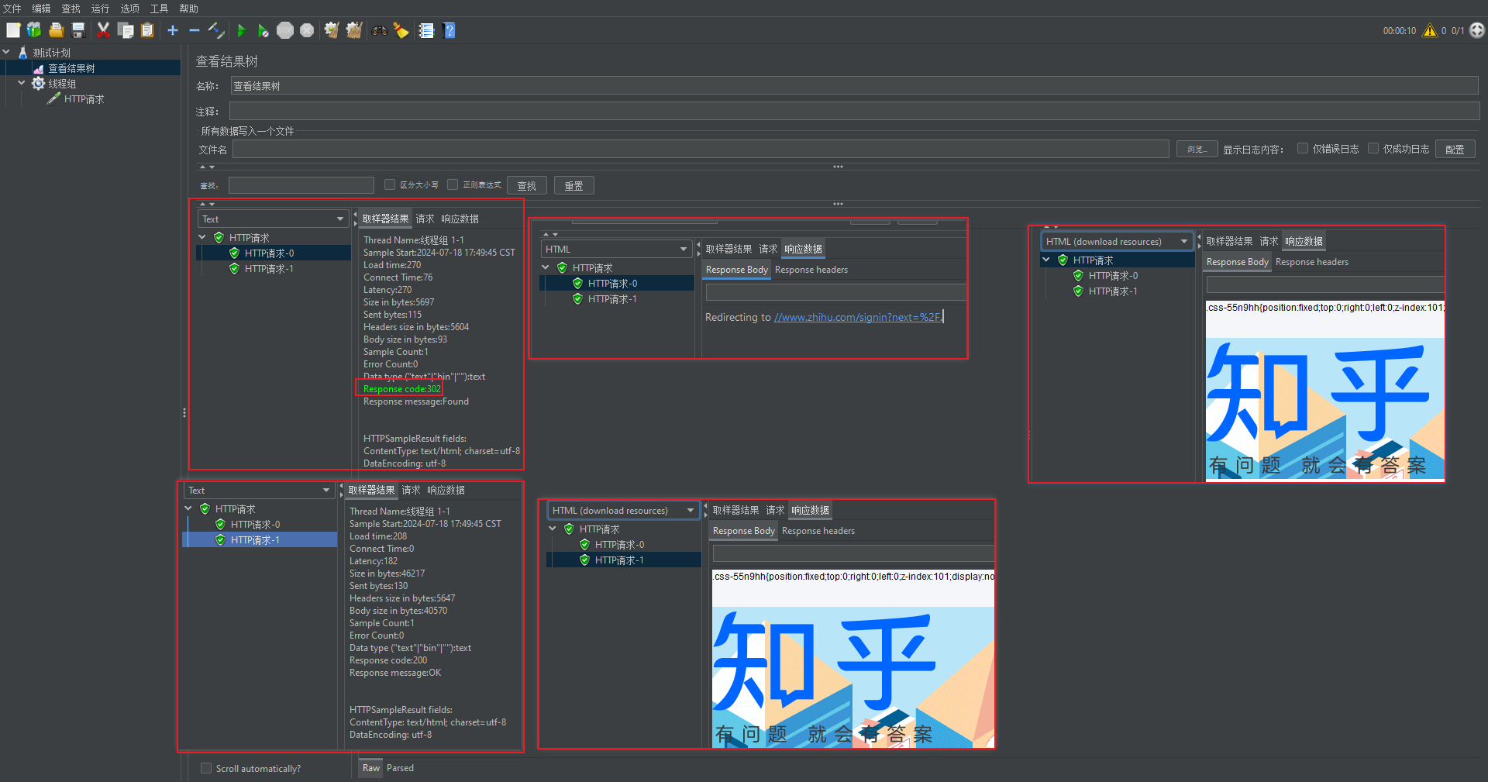Switch to the Parsed tab at bottom
The height and width of the screenshot is (782, 1488).
coord(400,768)
